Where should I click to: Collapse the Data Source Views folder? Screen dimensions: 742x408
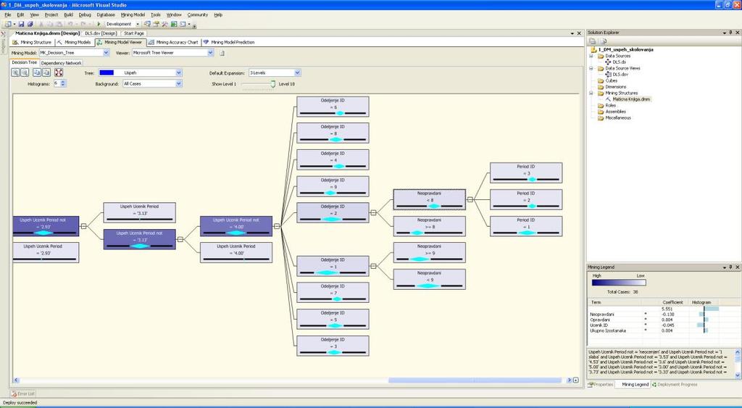pos(591,68)
